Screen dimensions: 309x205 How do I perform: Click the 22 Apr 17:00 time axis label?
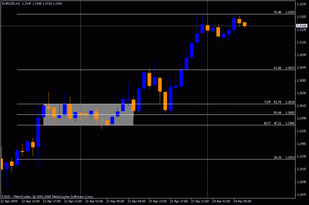tap(52, 201)
